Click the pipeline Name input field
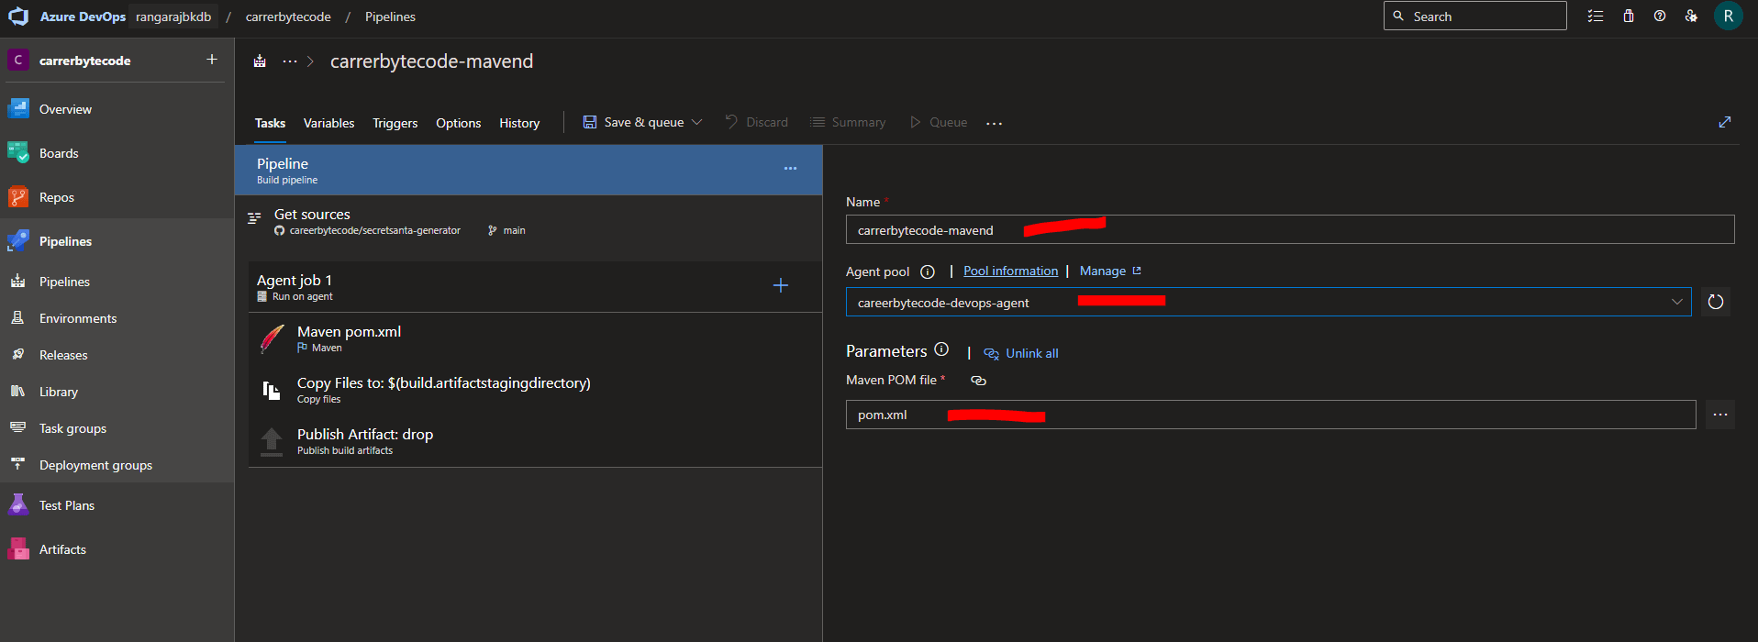The height and width of the screenshot is (642, 1758). pos(1290,229)
